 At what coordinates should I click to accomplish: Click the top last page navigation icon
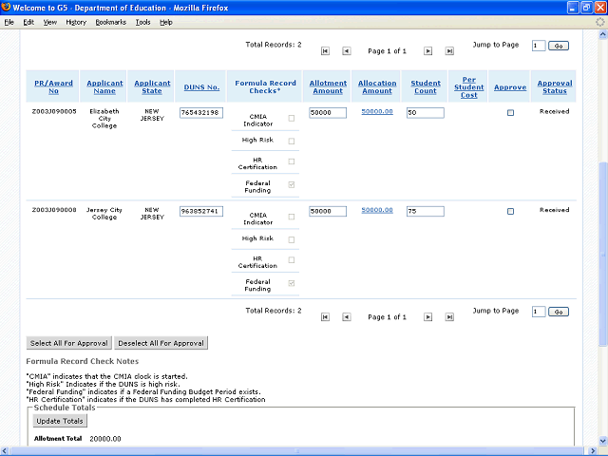pyautogui.click(x=448, y=50)
